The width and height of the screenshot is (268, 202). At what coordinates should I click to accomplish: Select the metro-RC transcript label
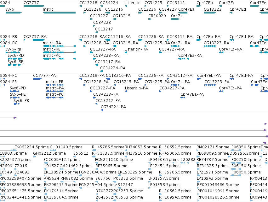pyautogui.click(x=52, y=56)
